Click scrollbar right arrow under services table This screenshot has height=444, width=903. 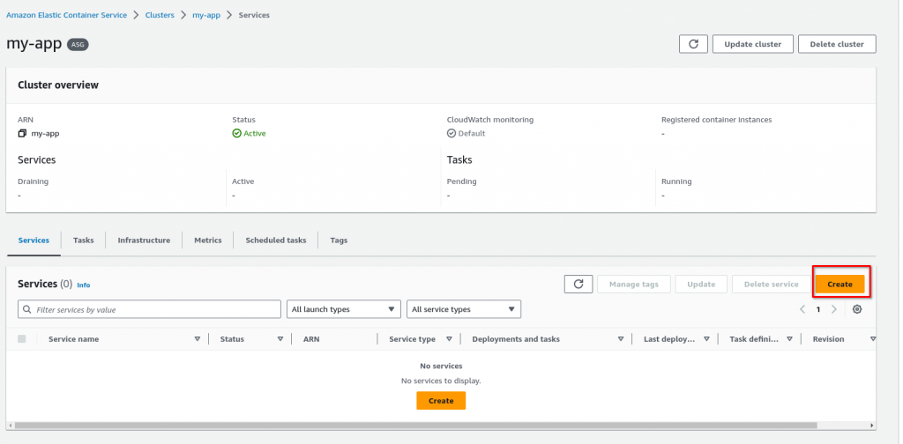click(873, 426)
